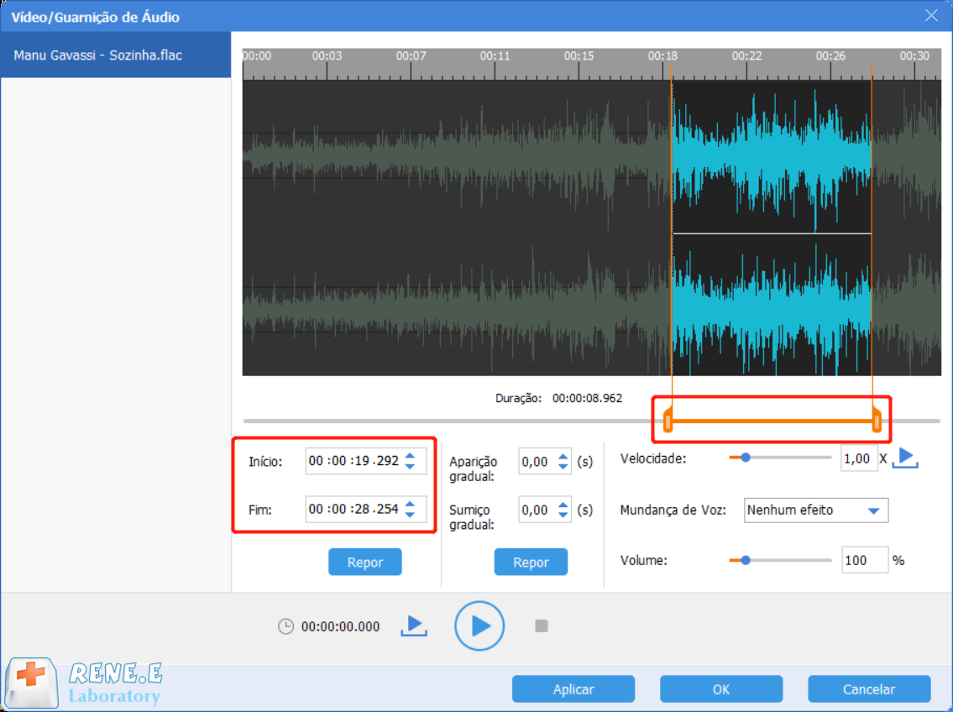Click the Aparição gradual value field
The image size is (953, 712).
click(545, 462)
